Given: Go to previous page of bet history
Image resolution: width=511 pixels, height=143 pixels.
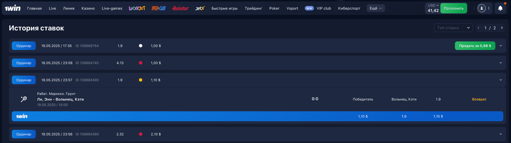Looking at the screenshot, I should coord(478,28).
